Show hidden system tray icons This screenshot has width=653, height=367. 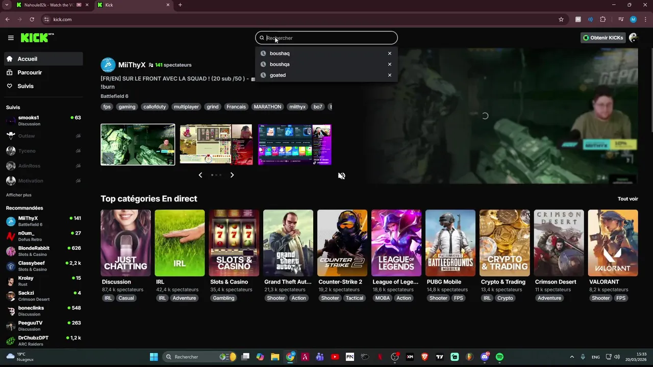click(x=572, y=357)
